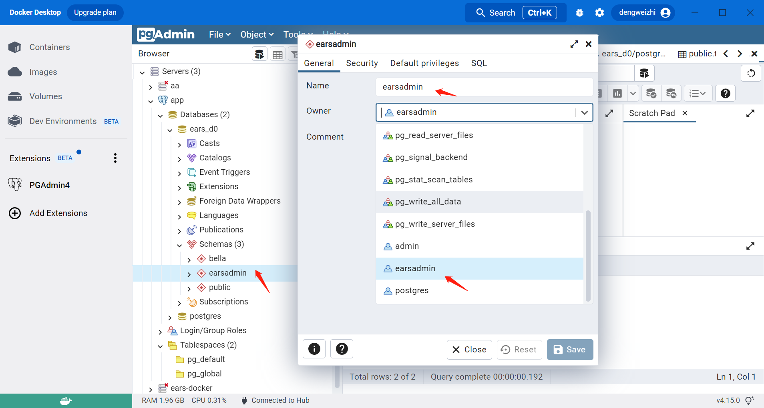Select admin role in owner list
This screenshot has height=408, width=764.
tap(479, 246)
